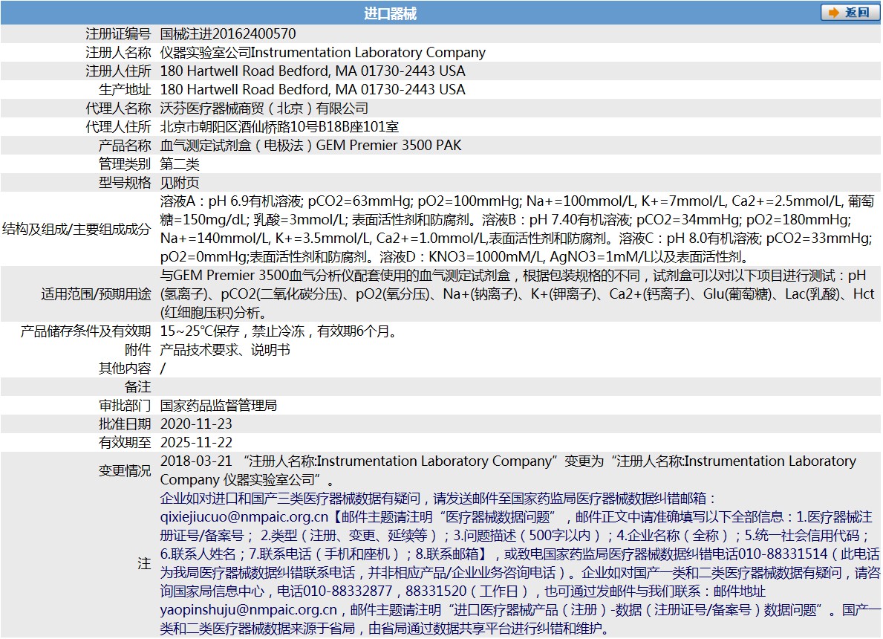Screen dimensions: 883x639
Task: Click agent name 沃芬医疗器械商贸（北京）有限公司
Action: tap(264, 108)
